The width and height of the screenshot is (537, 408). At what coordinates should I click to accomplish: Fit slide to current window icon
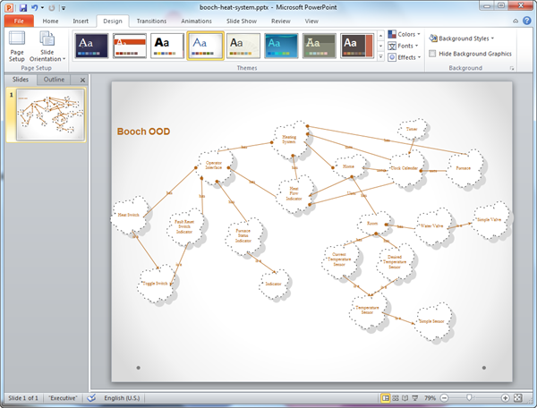point(518,398)
